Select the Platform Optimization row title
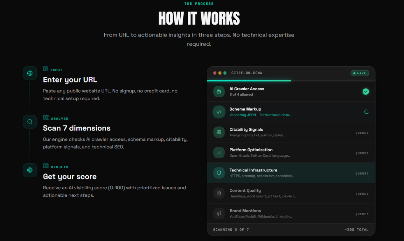Image resolution: width=404 pixels, height=241 pixels. (251, 150)
